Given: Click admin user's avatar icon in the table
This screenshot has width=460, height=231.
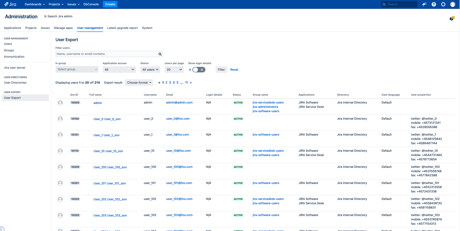Looking at the screenshot, I should (x=60, y=103).
